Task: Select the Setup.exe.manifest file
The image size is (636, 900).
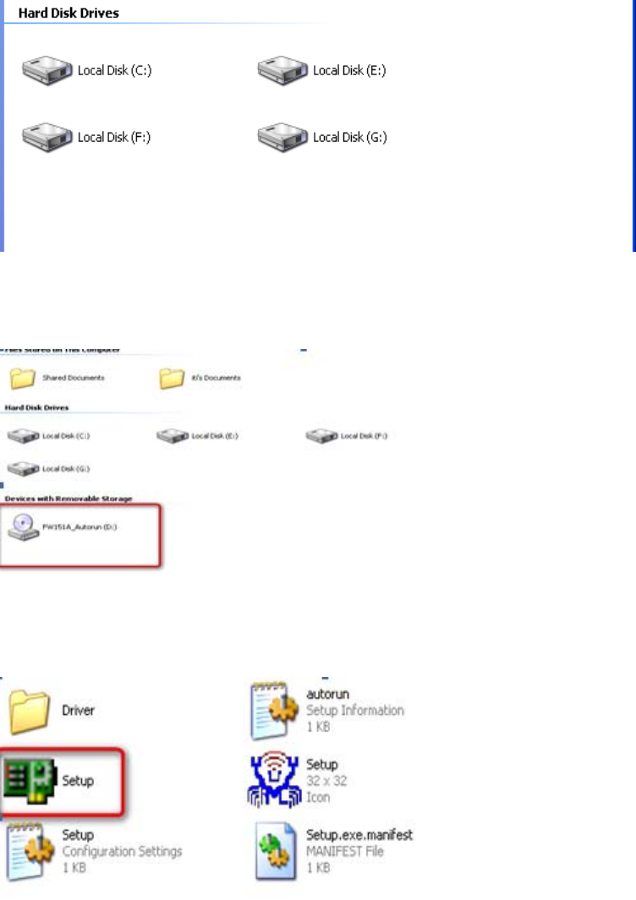Action: tap(333, 851)
